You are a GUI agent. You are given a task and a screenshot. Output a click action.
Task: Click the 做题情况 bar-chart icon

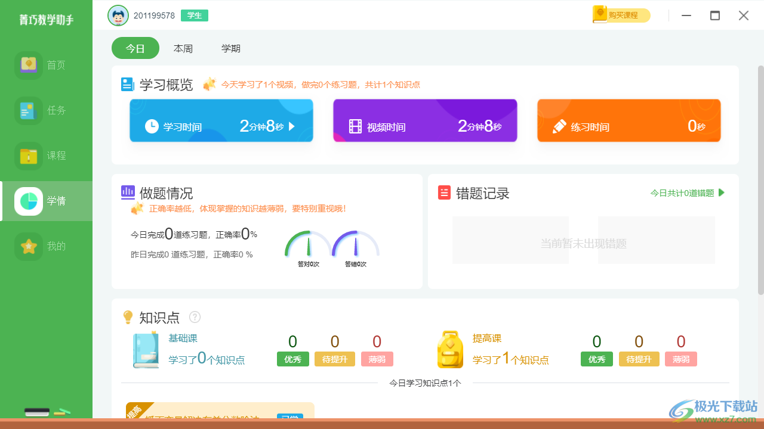click(128, 192)
